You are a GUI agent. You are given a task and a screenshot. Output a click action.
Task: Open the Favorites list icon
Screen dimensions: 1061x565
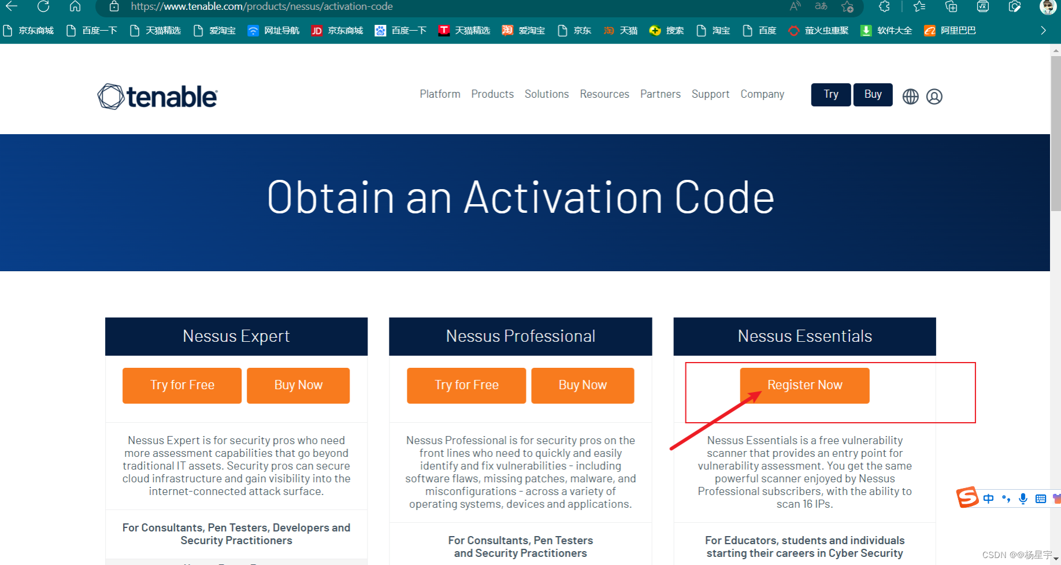coord(919,6)
